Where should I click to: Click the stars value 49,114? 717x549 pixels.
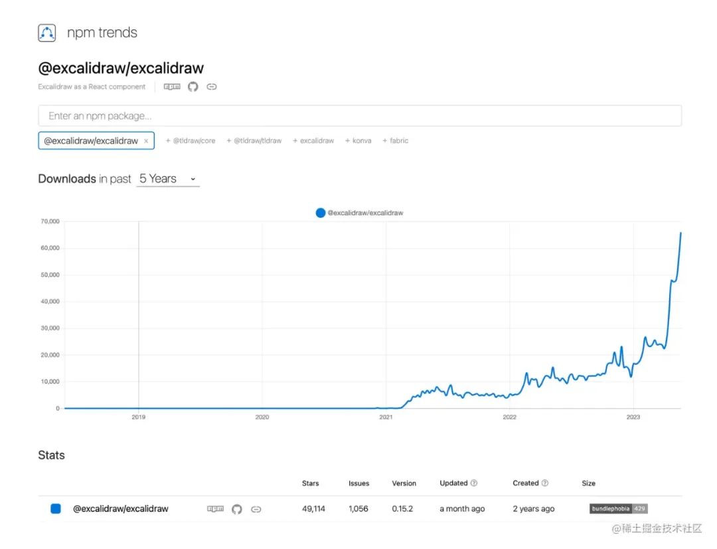pos(313,508)
